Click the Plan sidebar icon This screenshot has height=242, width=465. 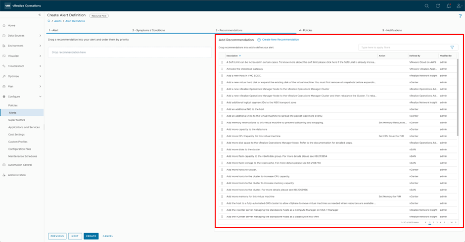[x=4, y=86]
